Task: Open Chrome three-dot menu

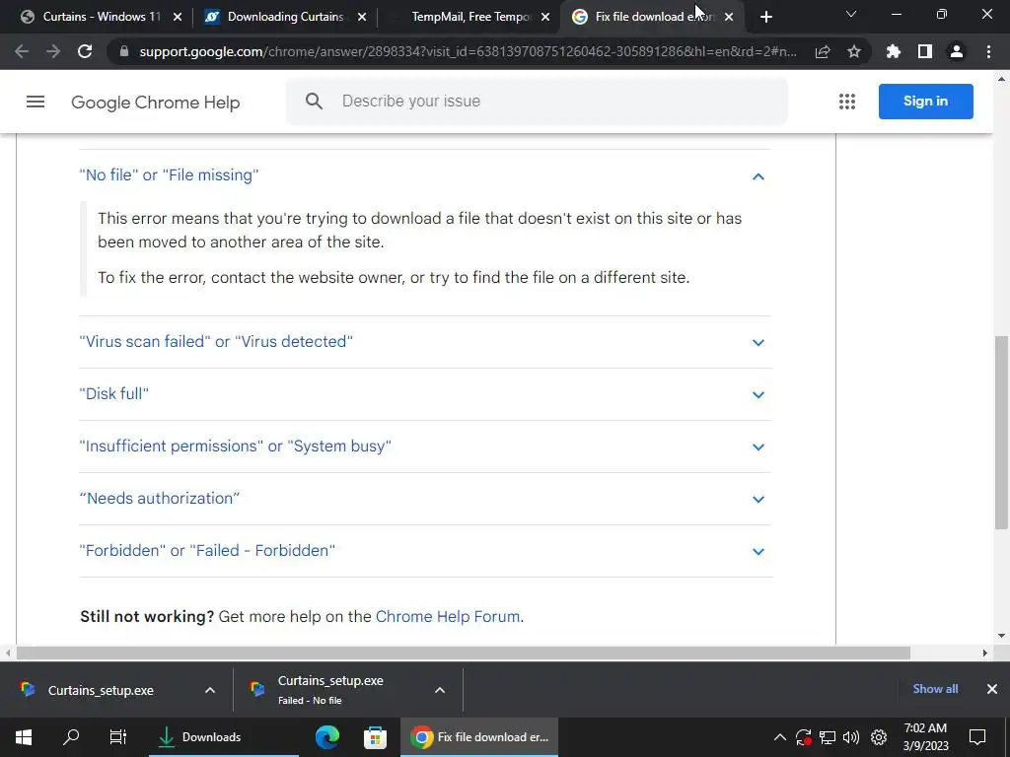Action: tap(988, 51)
